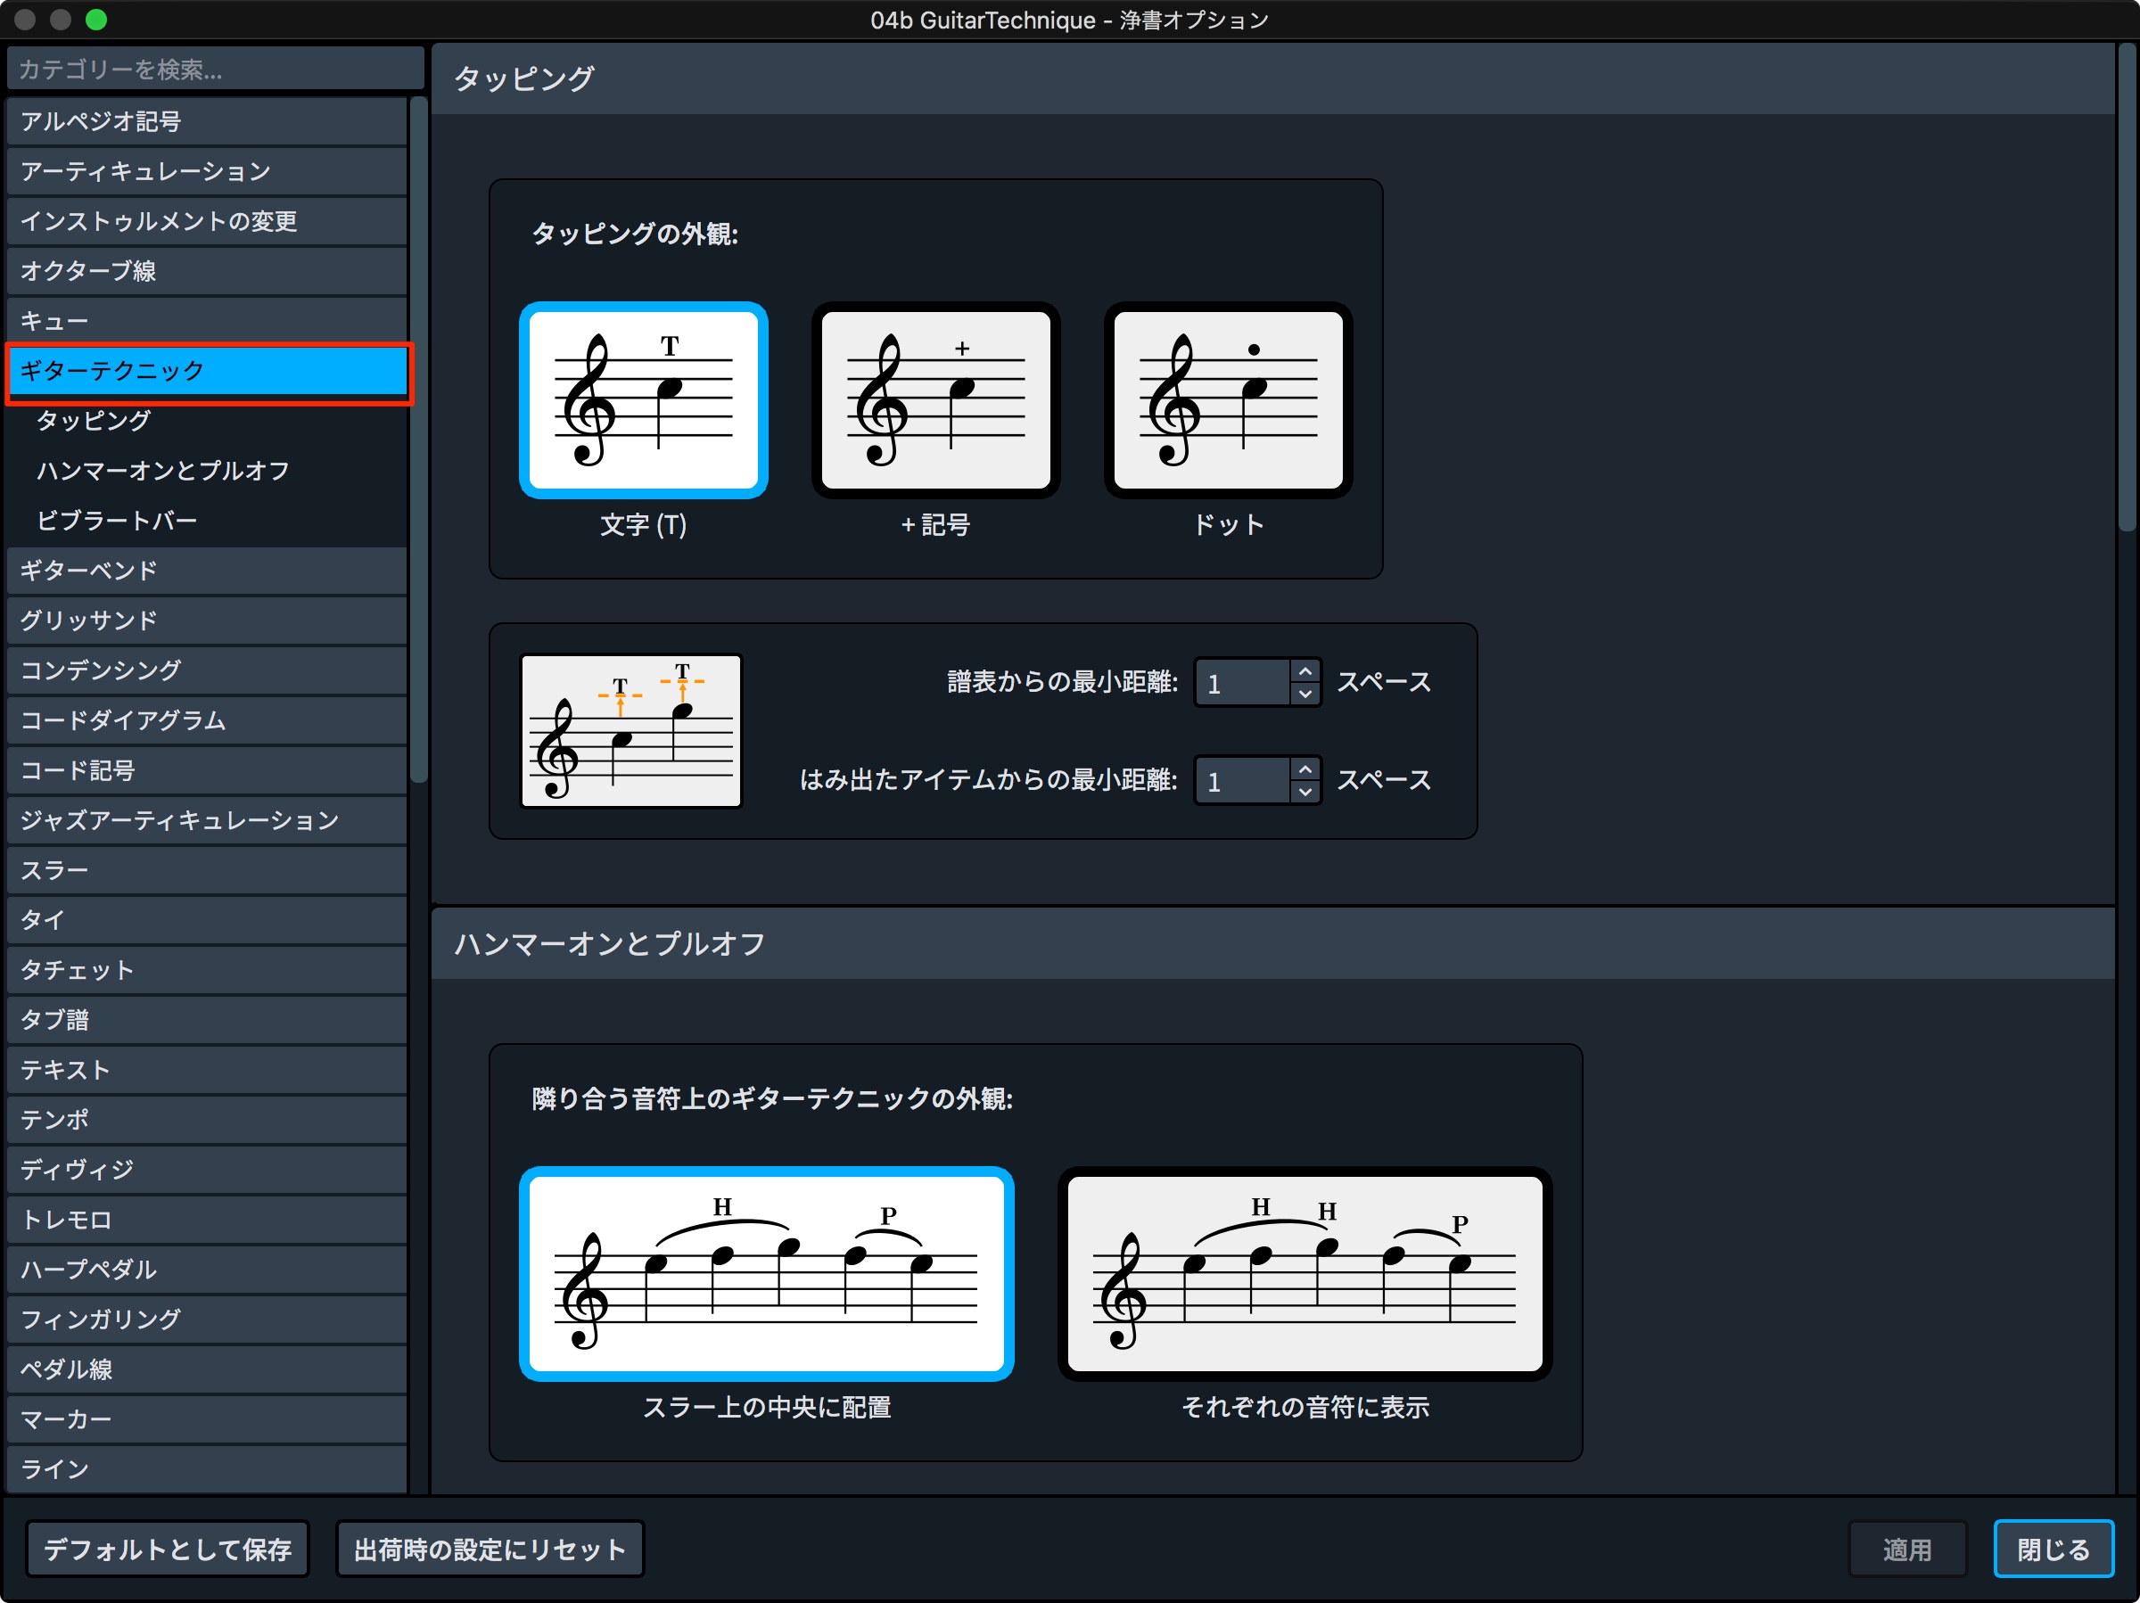Image resolution: width=2140 pixels, height=1603 pixels.
Task: Open the テンポ category
Action: tap(206, 1121)
